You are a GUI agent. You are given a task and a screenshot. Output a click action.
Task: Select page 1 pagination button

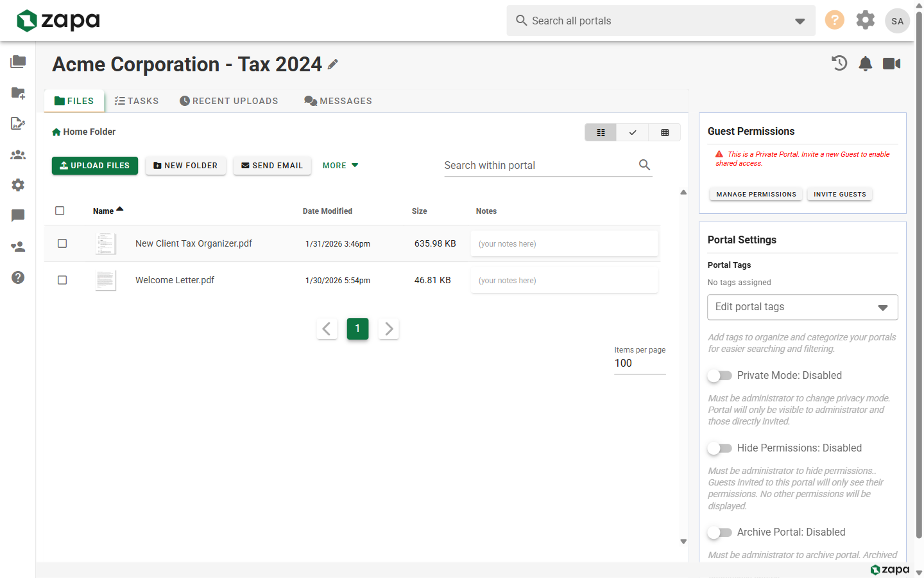357,329
